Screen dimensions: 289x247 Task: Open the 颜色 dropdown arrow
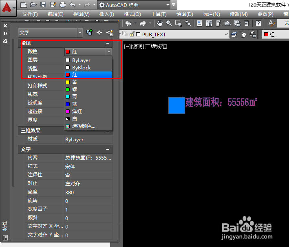tap(109, 52)
